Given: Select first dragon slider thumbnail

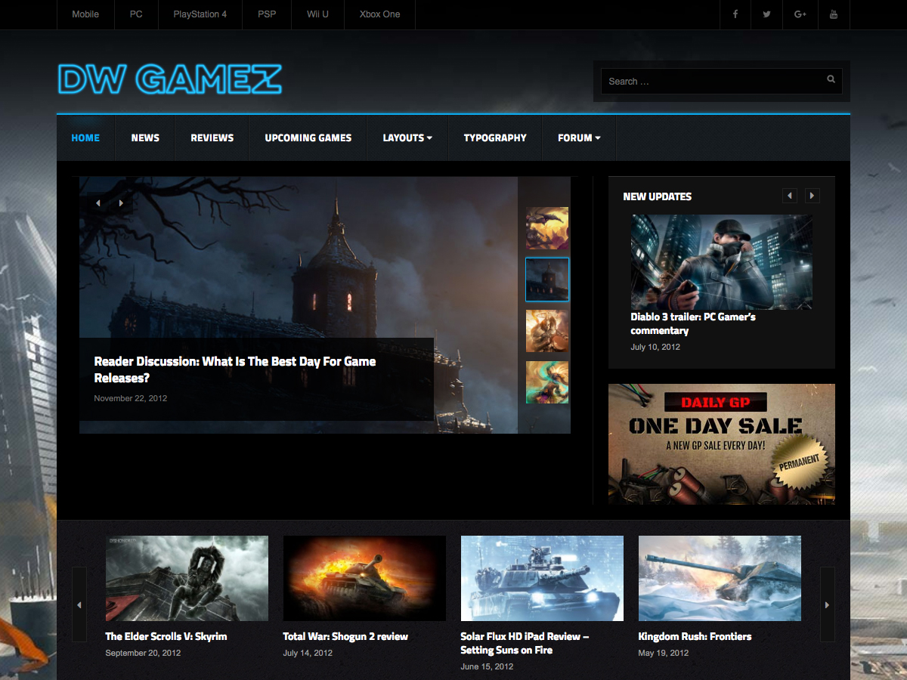Looking at the screenshot, I should pos(547,228).
